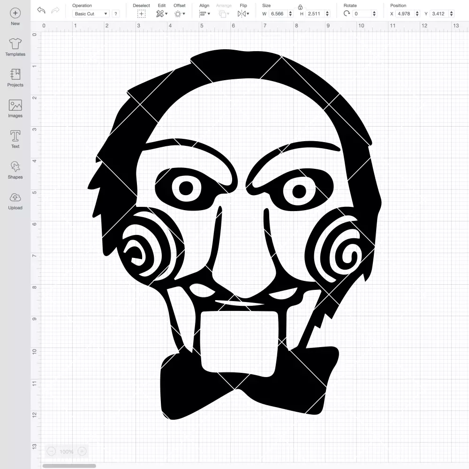469x469 pixels.
Task: Click the horizontal canvas scrollbar
Action: point(69,466)
